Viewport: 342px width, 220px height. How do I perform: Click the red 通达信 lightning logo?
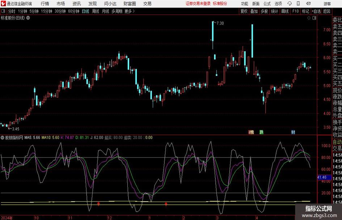point(3,4)
